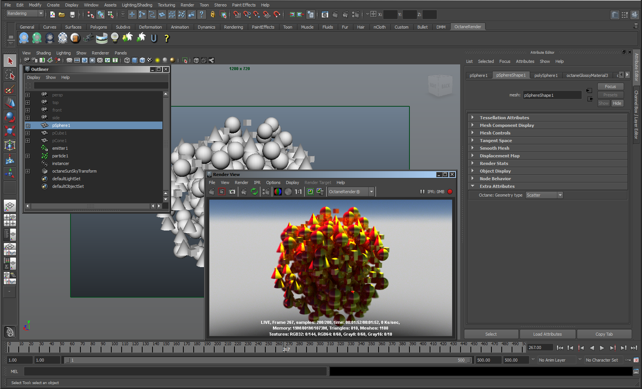The height and width of the screenshot is (389, 642).
Task: Click the light bulb icon on OctaneRender shelf
Action: coord(114,38)
